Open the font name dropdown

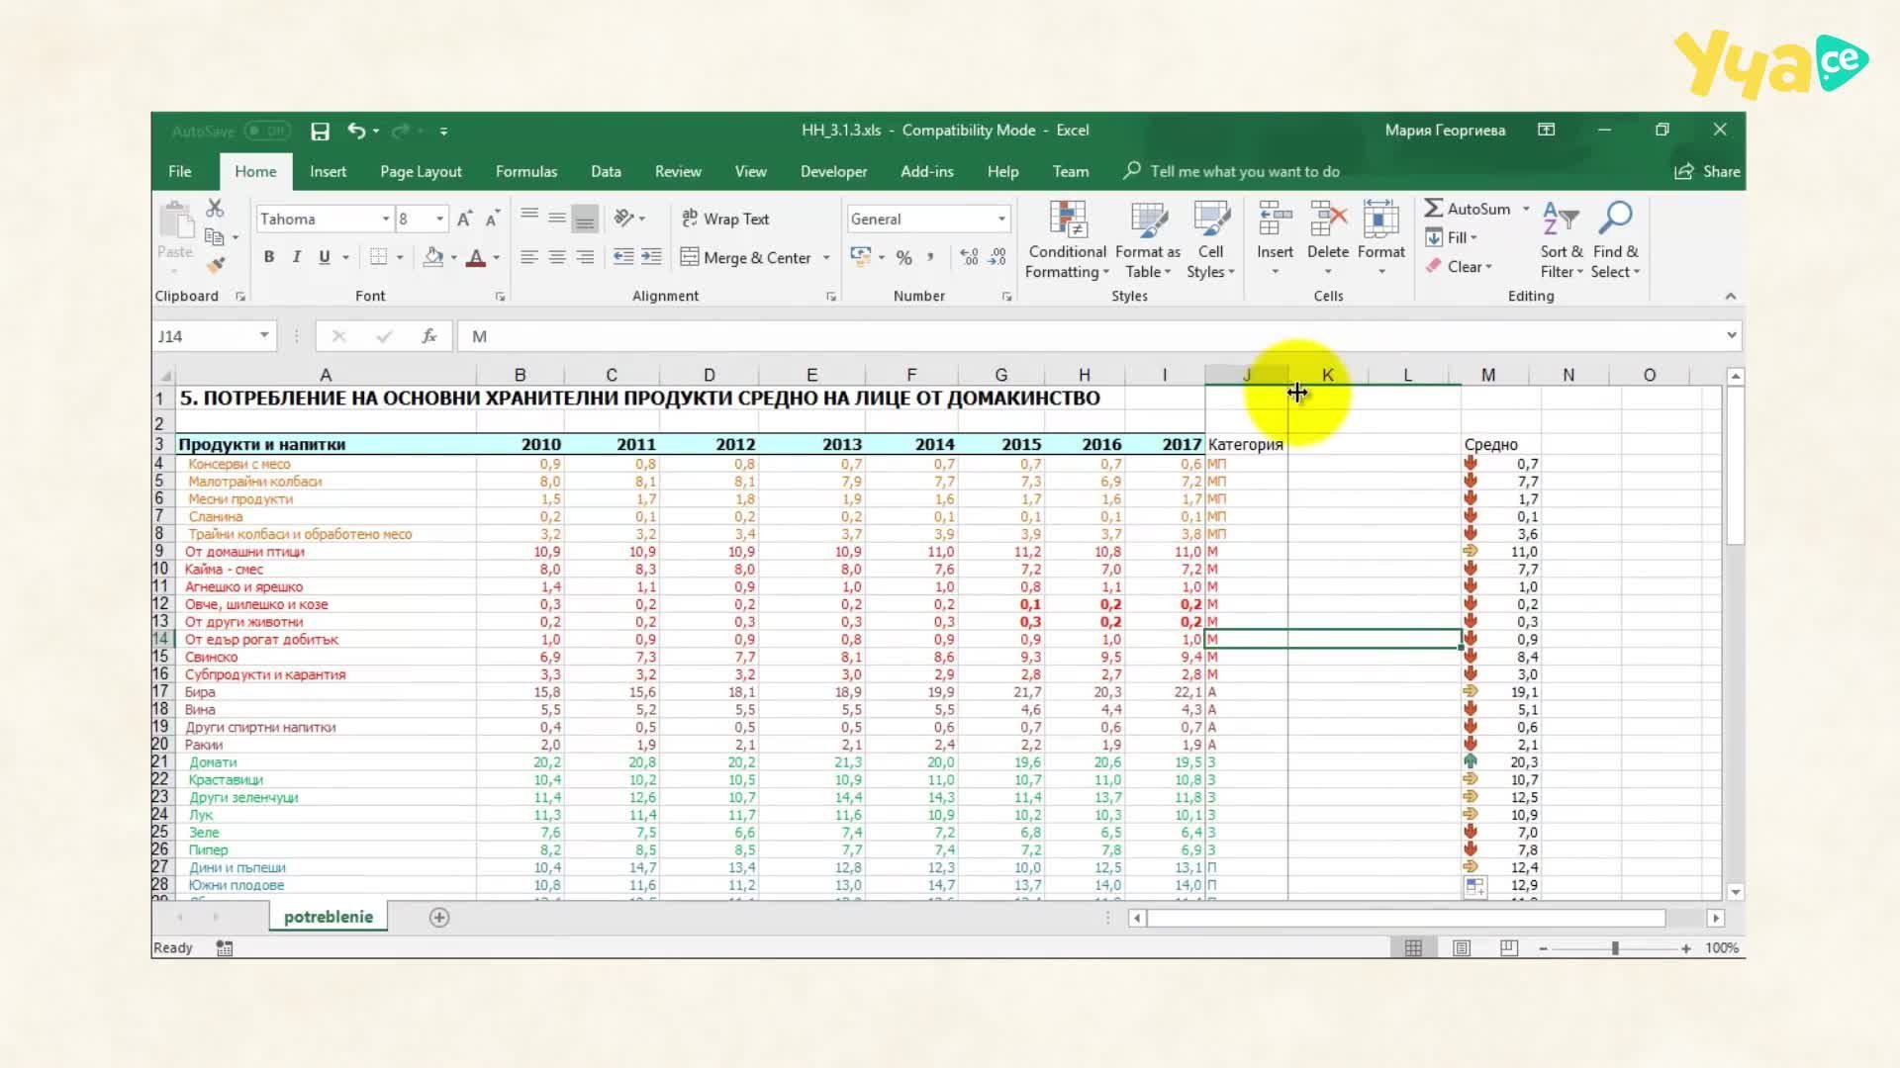386,219
